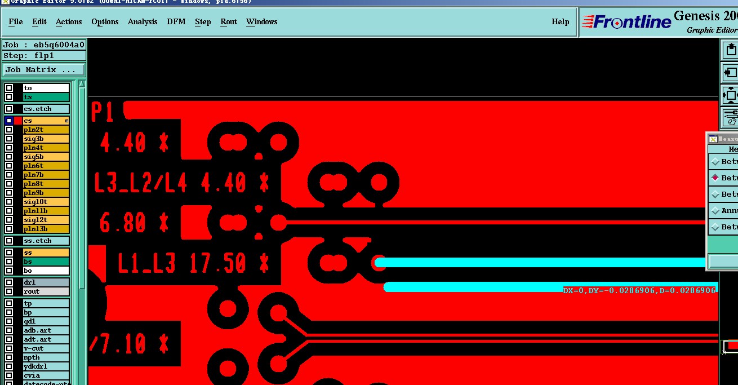Select the cvia layer name
The image size is (738, 385).
[46, 375]
